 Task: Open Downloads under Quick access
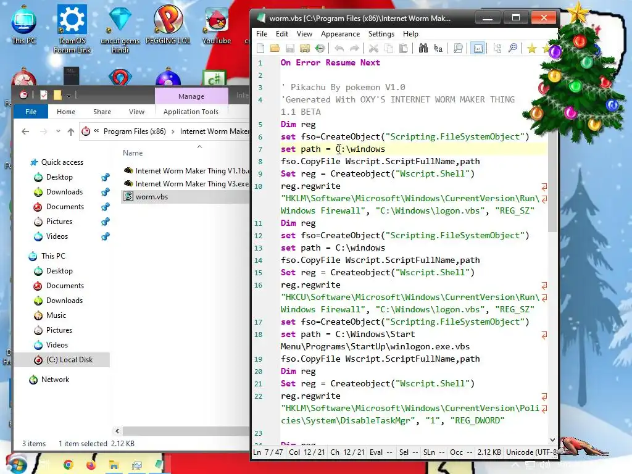(64, 192)
